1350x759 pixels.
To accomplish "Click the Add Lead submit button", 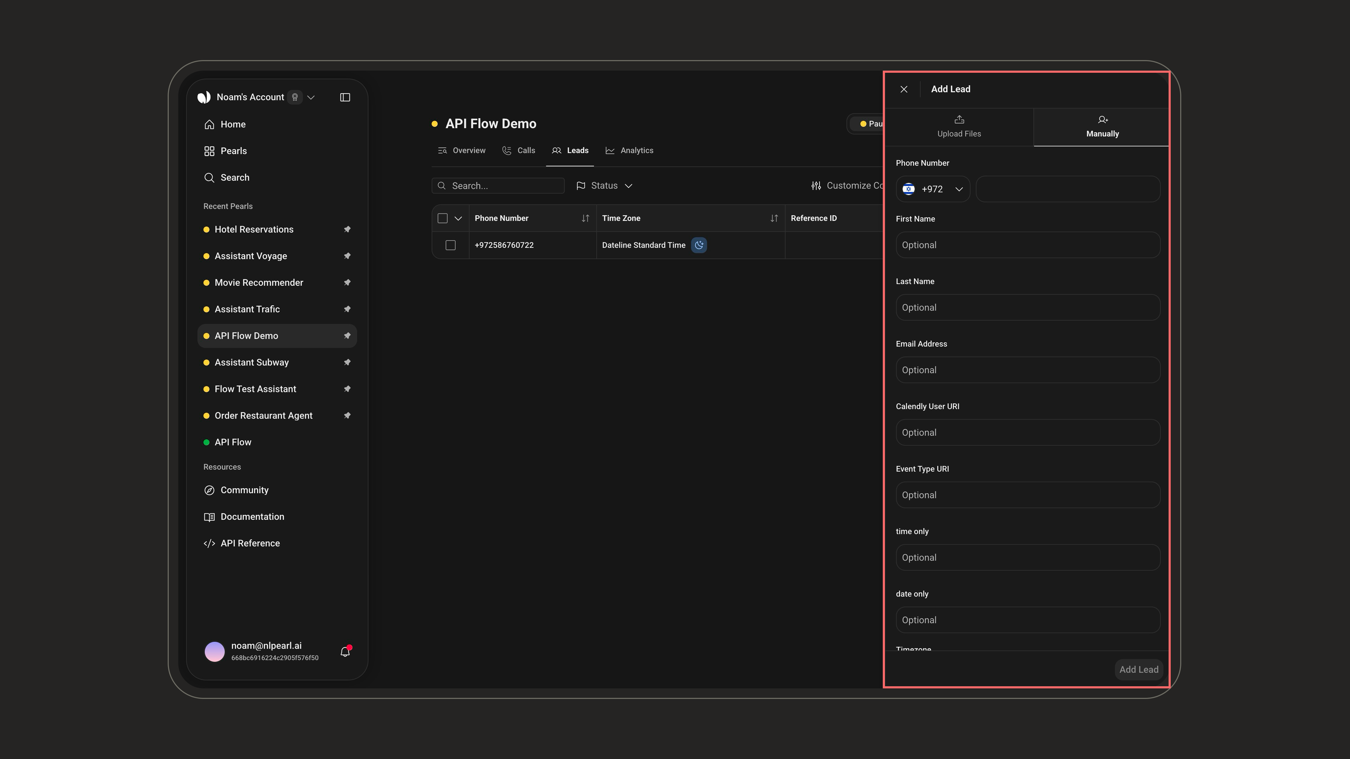I will coord(1139,669).
